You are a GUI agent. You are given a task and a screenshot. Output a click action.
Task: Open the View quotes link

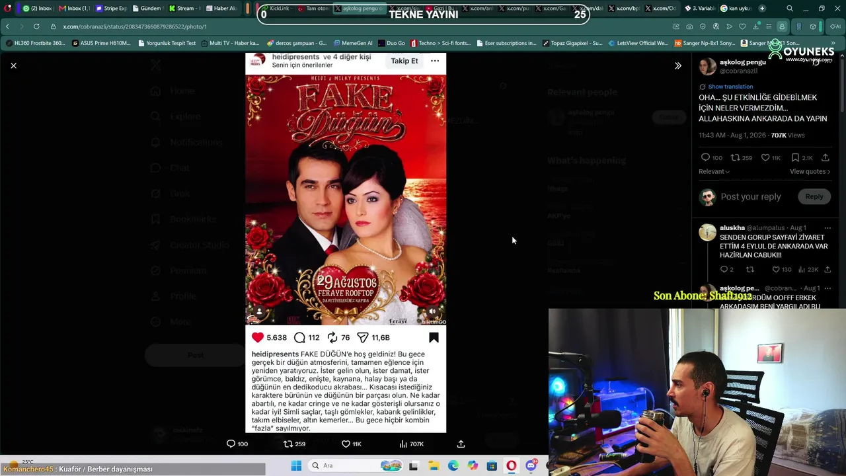(x=810, y=172)
